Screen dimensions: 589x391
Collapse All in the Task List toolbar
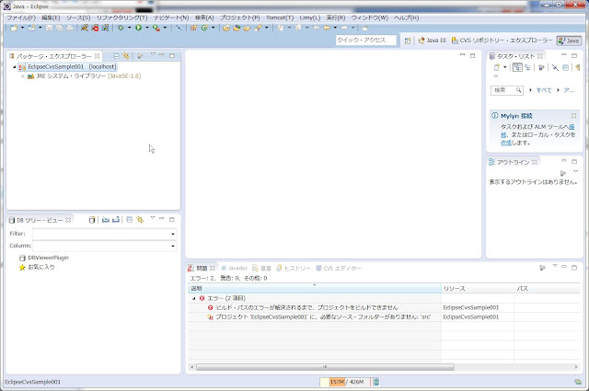(565, 67)
